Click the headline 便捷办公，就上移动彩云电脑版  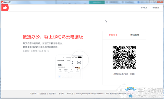coord(53,37)
